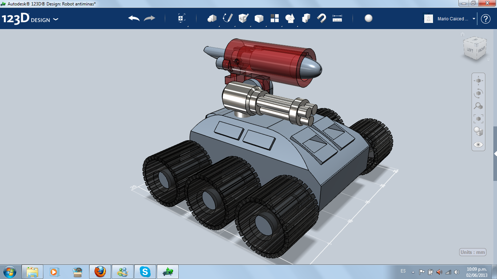Show hidden system tray icons
Screen dimensions: 497x279
(413, 272)
